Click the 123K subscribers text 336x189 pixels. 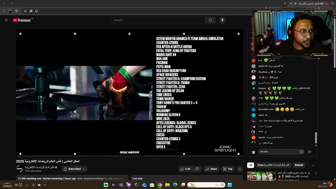click(33, 171)
